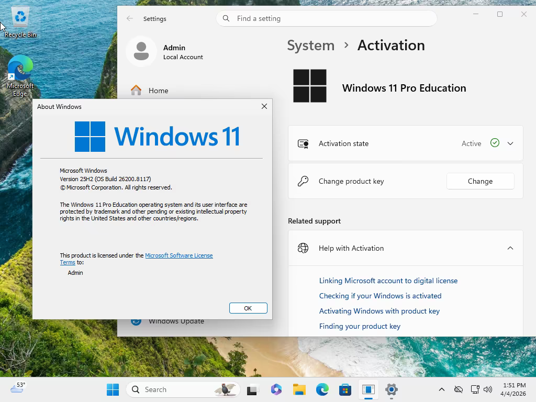Click the licensed user name Admin

click(x=75, y=273)
